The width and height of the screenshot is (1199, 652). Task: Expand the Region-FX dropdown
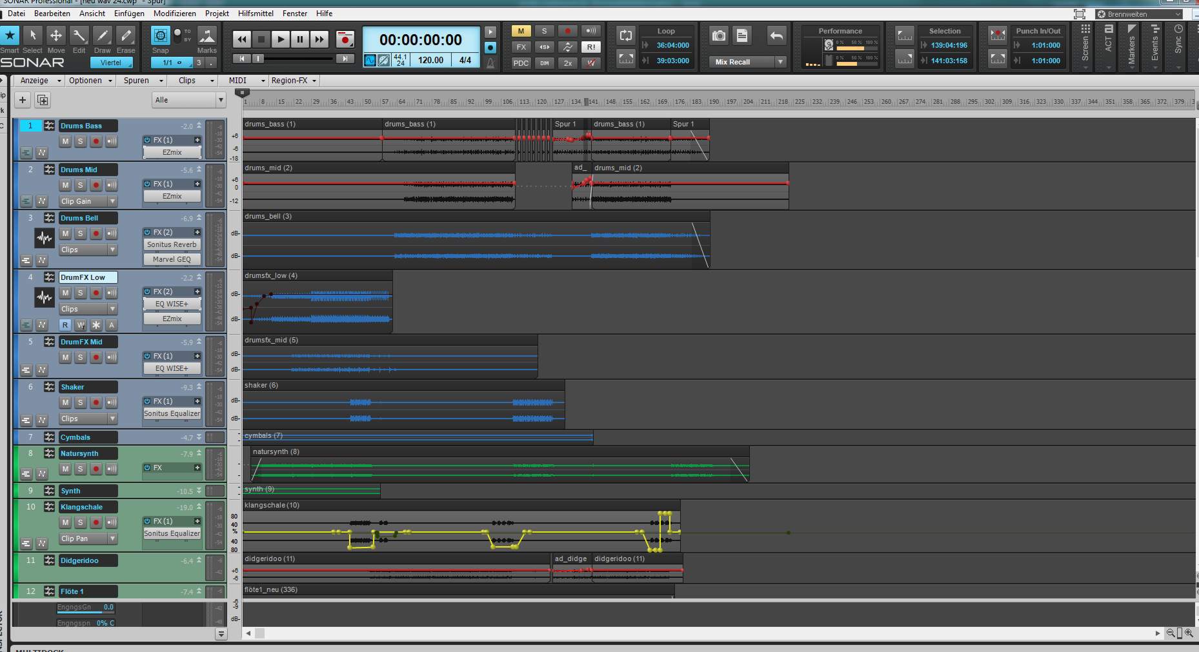point(294,81)
